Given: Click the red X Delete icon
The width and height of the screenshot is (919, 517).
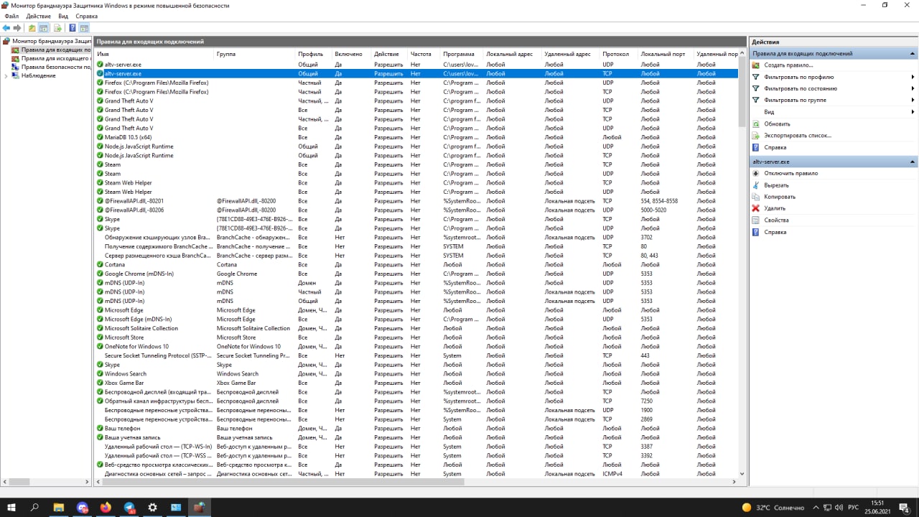Looking at the screenshot, I should (x=756, y=208).
